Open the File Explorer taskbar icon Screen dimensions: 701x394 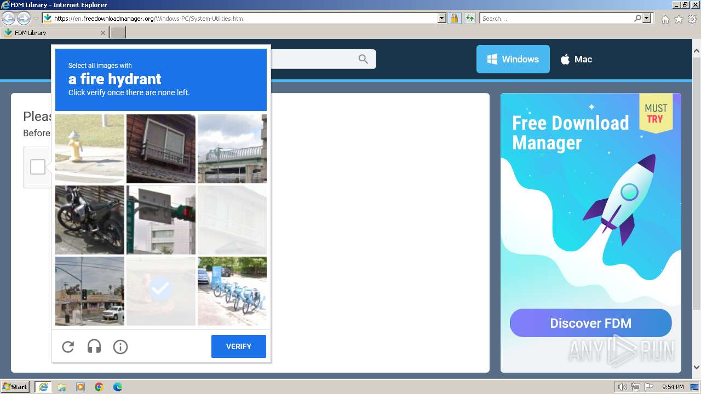tap(62, 387)
